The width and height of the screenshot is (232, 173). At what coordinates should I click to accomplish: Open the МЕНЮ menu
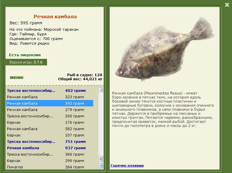(x=17, y=78)
